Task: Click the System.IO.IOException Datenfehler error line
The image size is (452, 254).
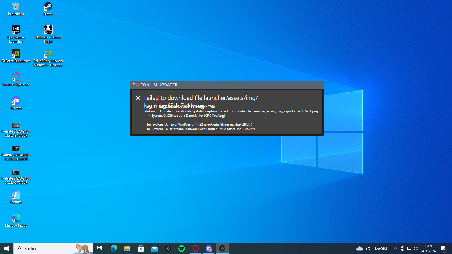Action: tap(184, 116)
